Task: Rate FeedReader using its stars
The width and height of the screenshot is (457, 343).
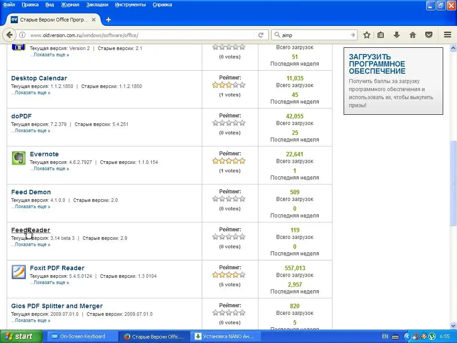Action: tap(229, 237)
